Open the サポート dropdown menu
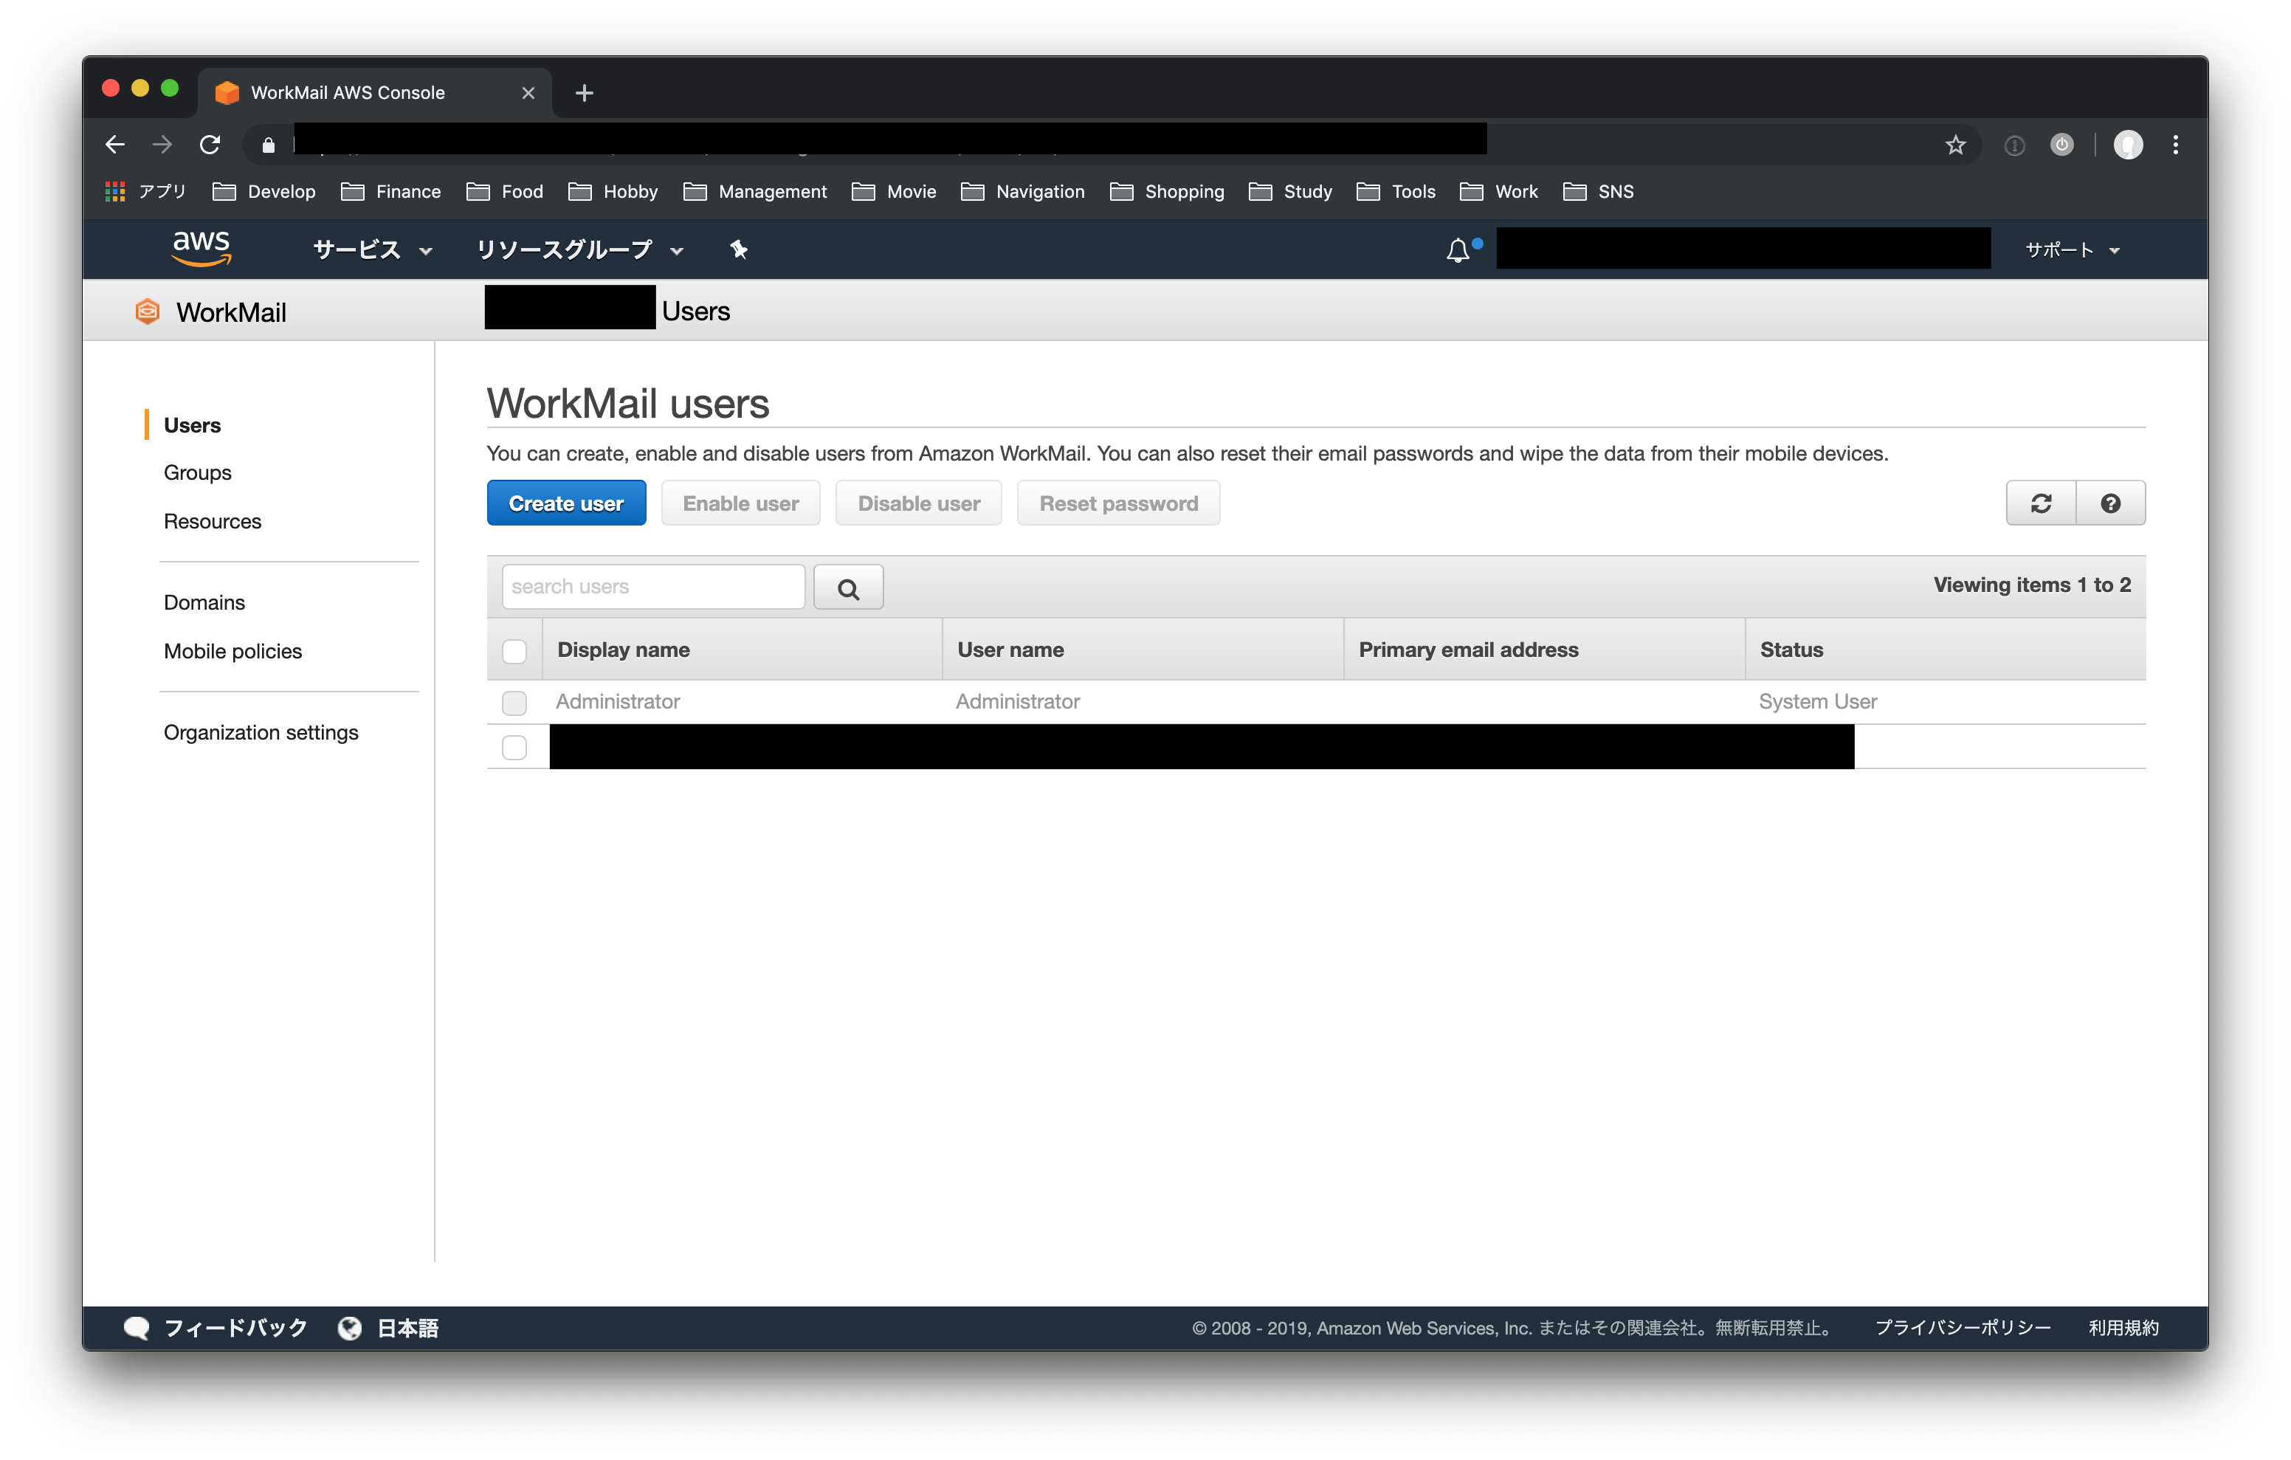This screenshot has height=1460, width=2291. [2071, 250]
